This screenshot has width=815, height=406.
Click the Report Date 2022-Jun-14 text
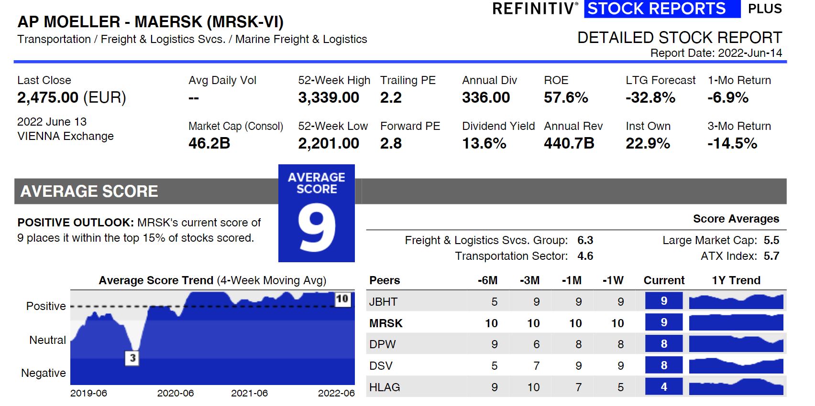716,53
